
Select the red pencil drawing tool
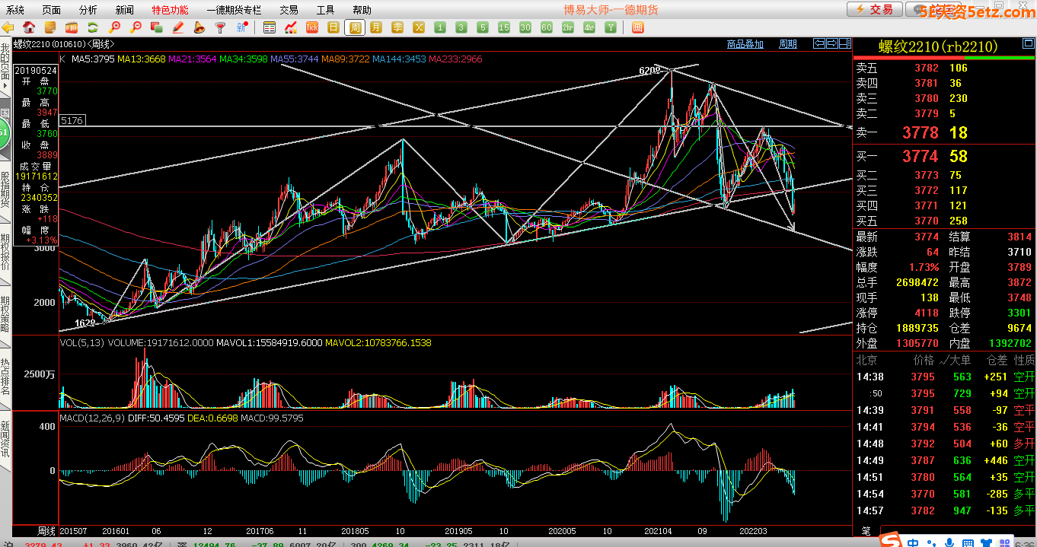point(178,27)
